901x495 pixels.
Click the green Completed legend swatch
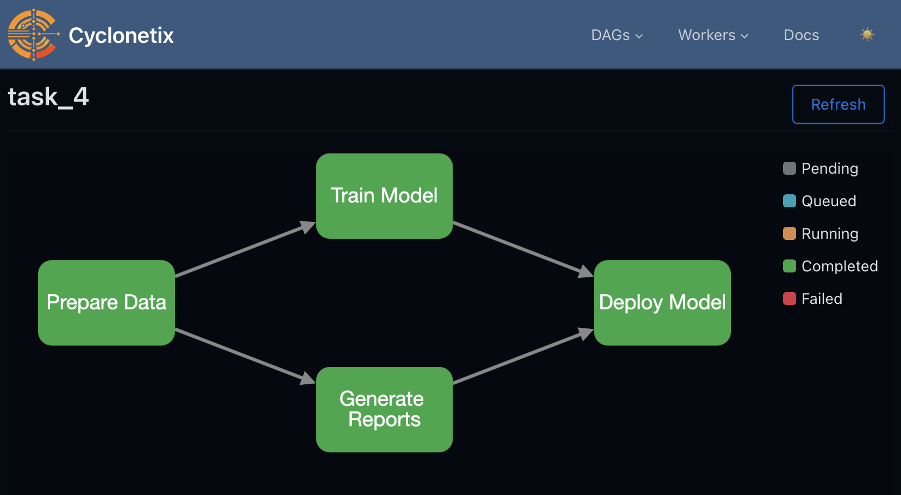pos(789,266)
